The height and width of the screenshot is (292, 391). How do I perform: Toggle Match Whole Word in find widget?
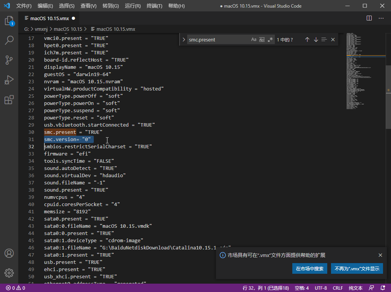tap(262, 40)
